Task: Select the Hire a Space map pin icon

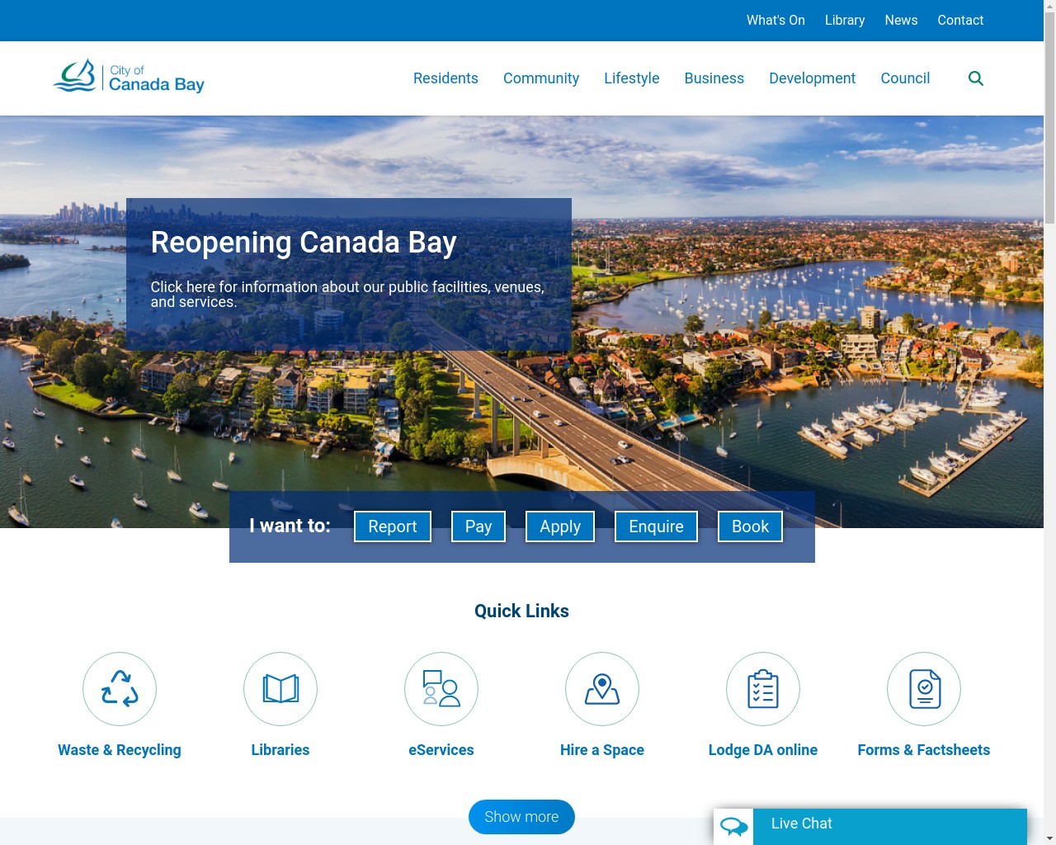Action: (x=601, y=689)
